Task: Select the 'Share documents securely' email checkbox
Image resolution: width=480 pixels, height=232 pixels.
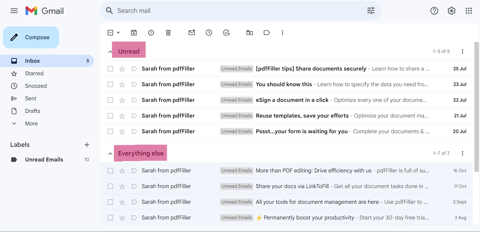Action: pyautogui.click(x=110, y=69)
